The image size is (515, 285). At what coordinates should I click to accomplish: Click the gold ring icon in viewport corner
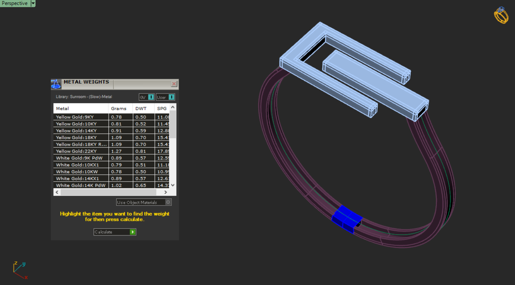point(501,15)
